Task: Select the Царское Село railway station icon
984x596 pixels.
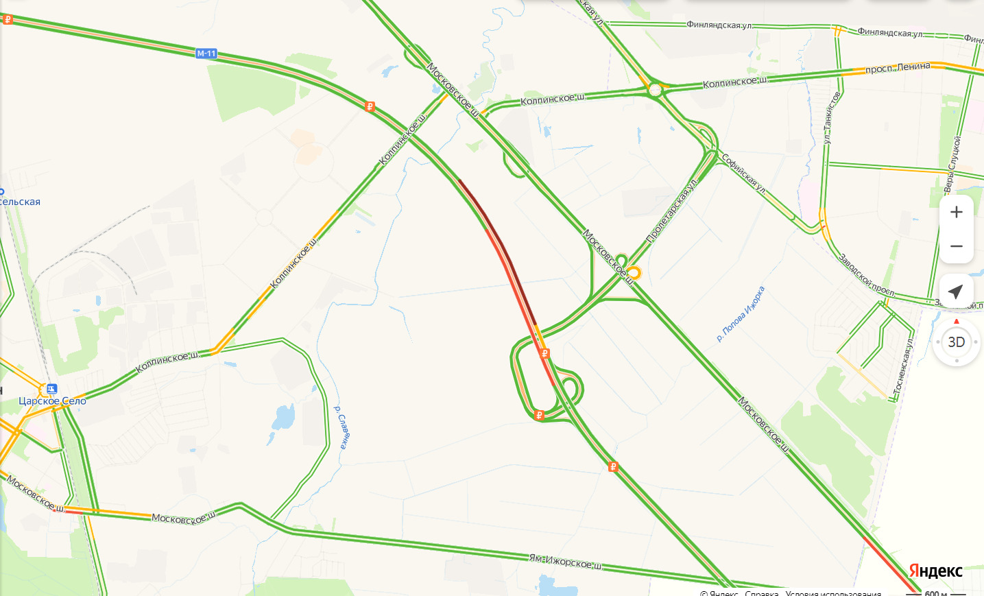Action: (x=52, y=389)
